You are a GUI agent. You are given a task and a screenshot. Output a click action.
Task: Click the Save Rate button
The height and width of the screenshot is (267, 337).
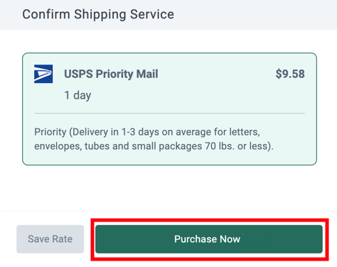point(50,239)
